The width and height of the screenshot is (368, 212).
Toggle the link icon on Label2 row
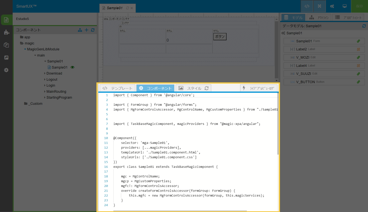(x=358, y=49)
